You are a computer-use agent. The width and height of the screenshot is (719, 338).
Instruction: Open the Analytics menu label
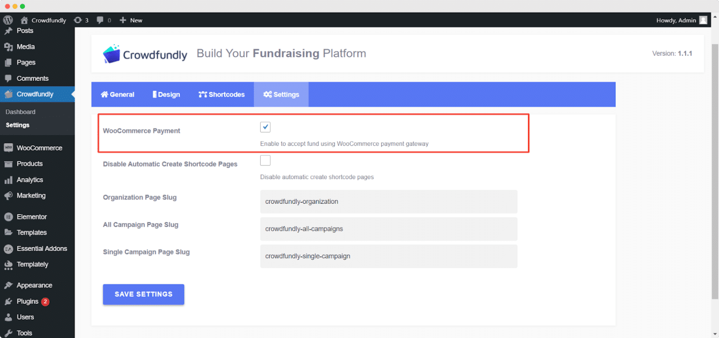pyautogui.click(x=30, y=180)
